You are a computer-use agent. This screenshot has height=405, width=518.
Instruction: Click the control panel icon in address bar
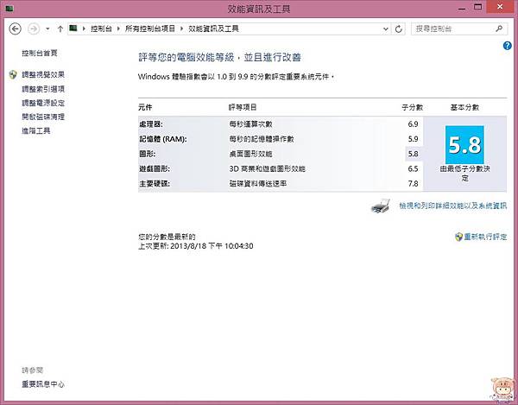[73, 28]
